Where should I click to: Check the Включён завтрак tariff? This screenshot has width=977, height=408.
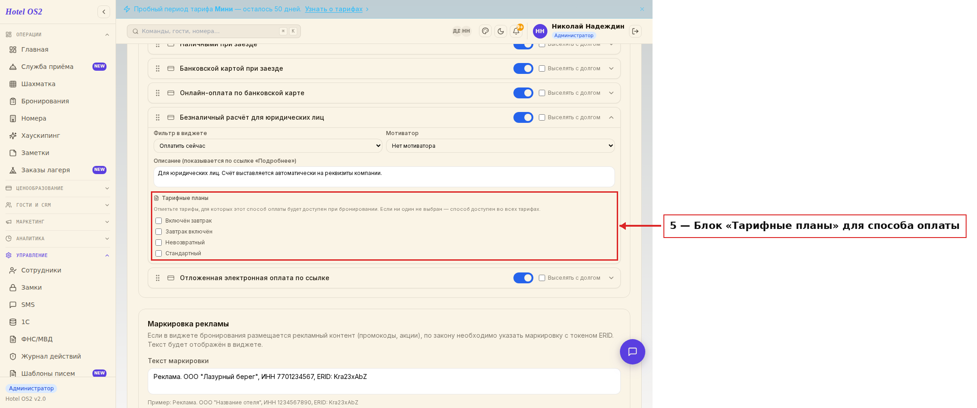(x=159, y=221)
